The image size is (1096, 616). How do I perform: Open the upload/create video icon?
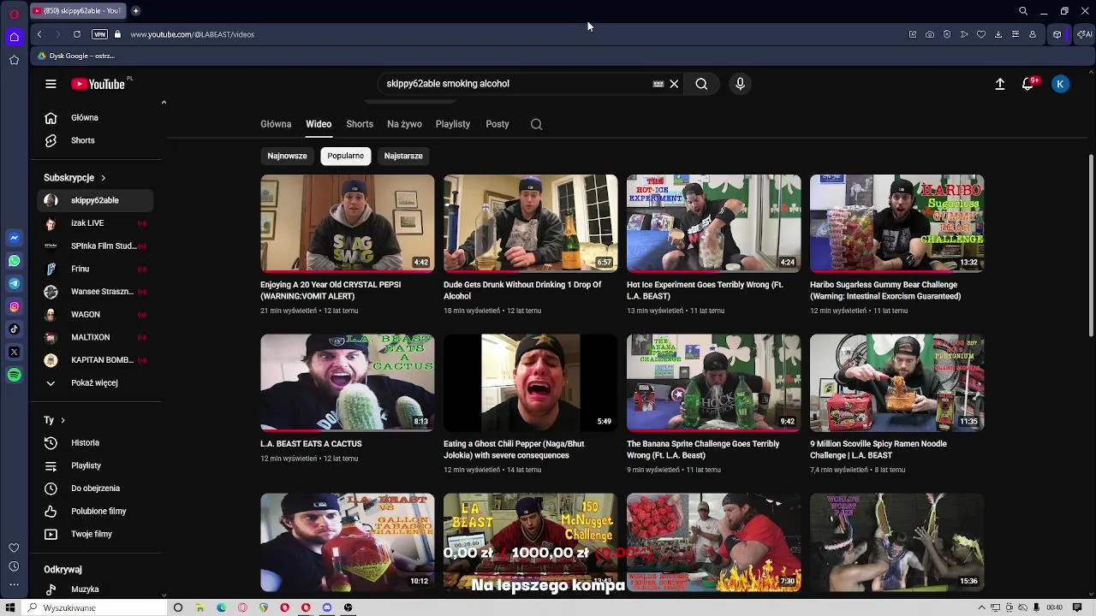coord(999,84)
